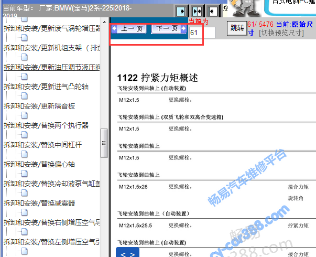Screen dimensions: 316x257
Task: Click document icon under 更新废气涡轮增压器
Action: coord(25,38)
